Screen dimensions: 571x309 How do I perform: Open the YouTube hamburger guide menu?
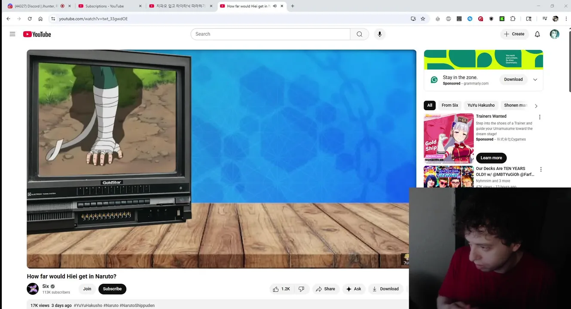coord(12,34)
